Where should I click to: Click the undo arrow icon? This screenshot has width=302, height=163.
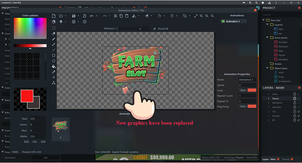tap(92, 16)
